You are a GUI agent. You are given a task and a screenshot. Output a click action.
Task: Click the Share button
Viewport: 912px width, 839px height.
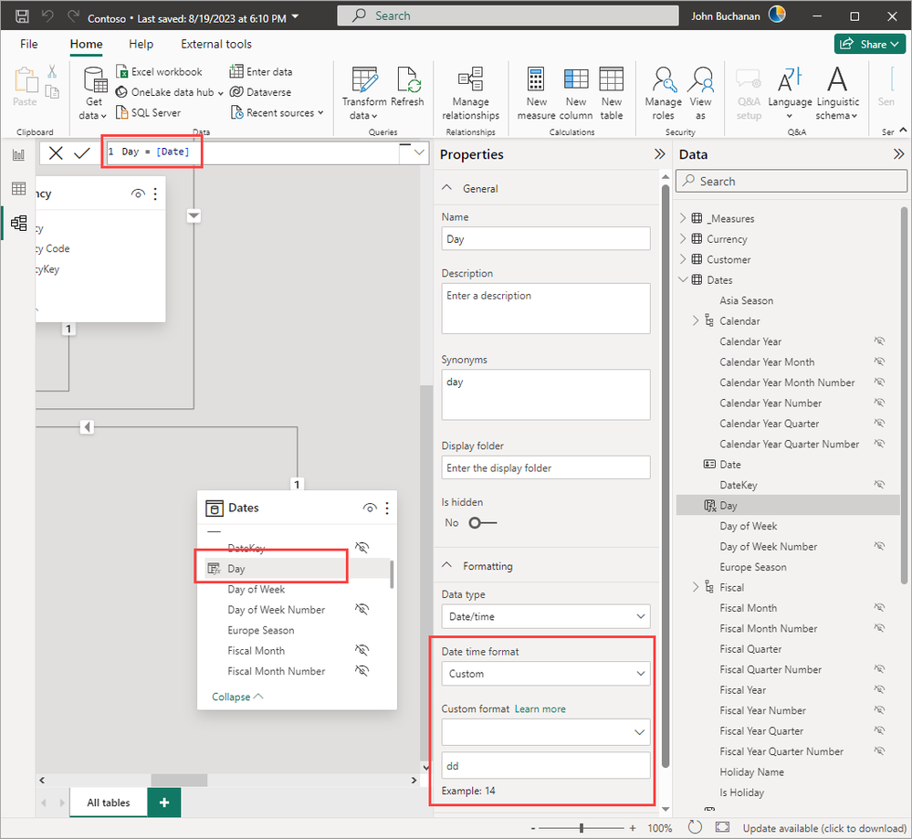870,44
